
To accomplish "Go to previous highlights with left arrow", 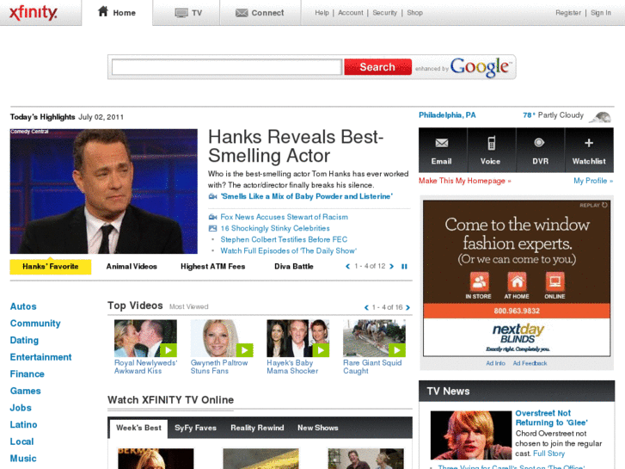I will click(x=347, y=266).
